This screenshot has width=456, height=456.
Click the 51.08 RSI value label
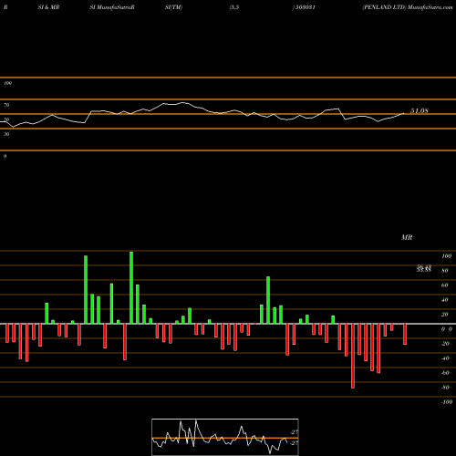click(x=420, y=111)
